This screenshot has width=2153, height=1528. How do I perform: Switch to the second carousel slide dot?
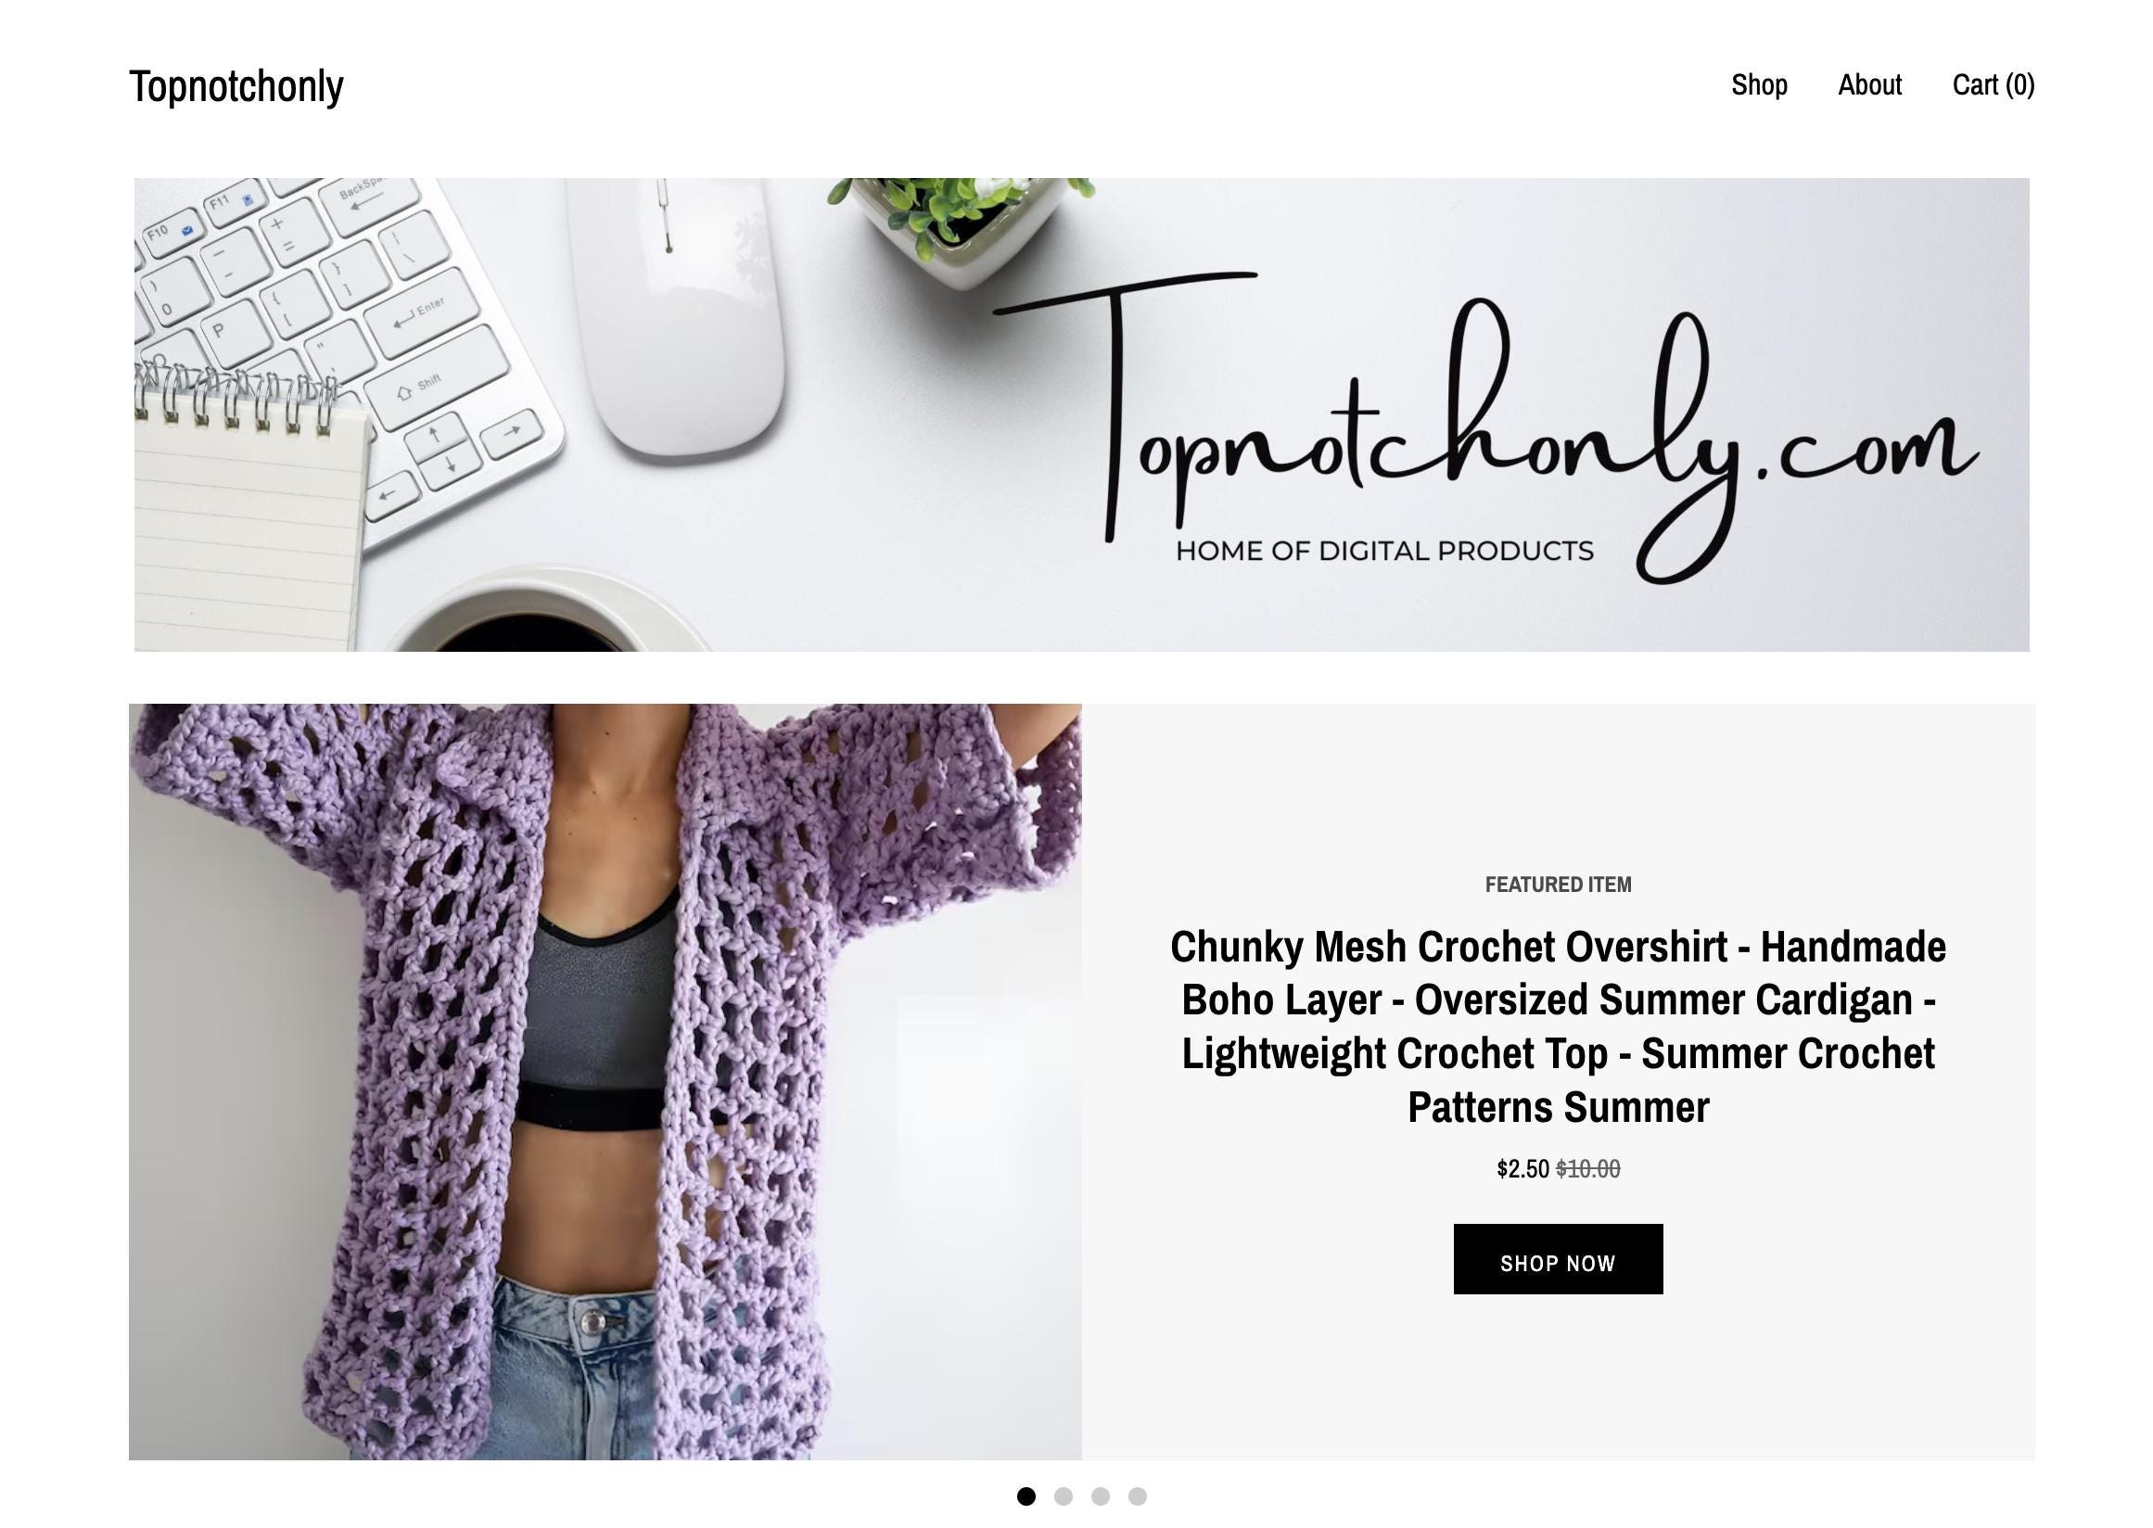tap(1064, 1496)
